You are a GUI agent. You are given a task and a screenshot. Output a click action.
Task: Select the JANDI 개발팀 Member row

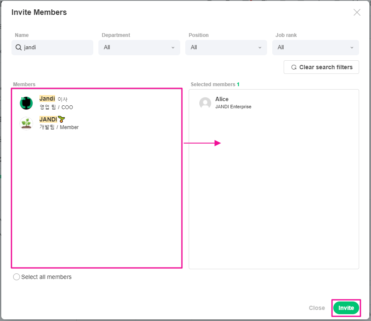point(97,124)
